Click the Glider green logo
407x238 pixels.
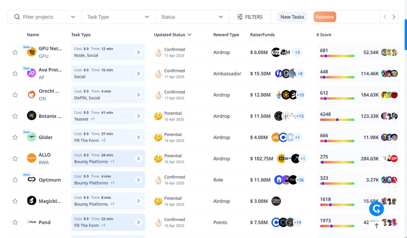[31, 137]
